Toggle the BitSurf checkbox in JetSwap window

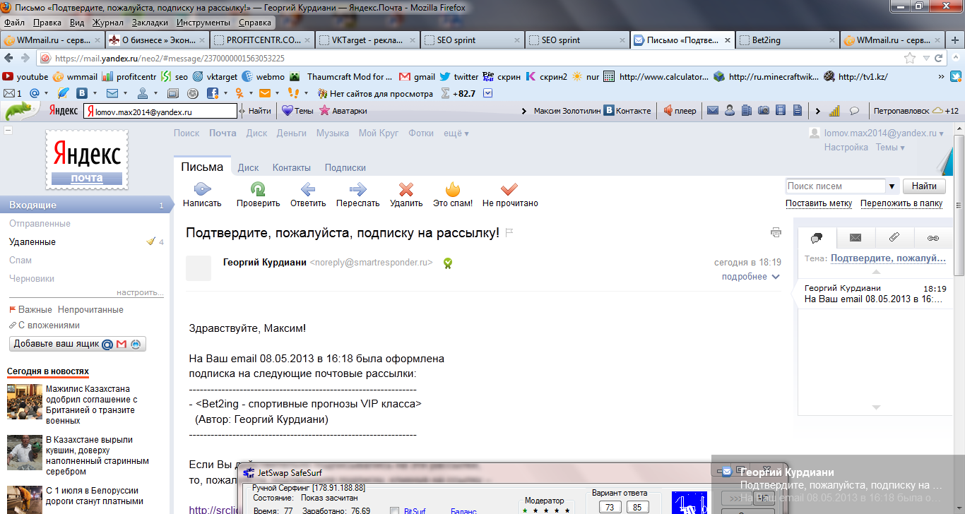(396, 510)
